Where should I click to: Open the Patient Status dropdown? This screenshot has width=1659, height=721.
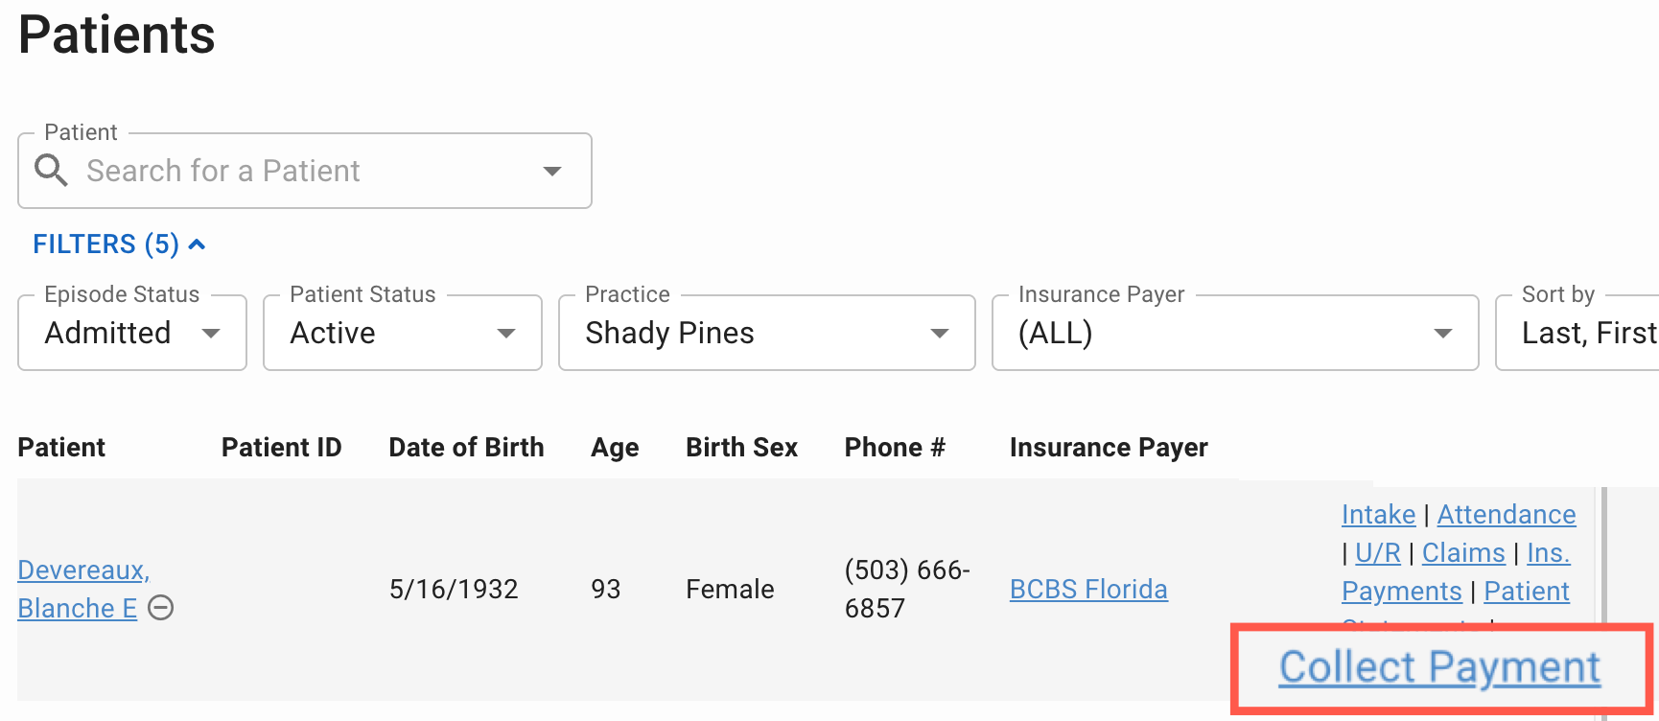(x=506, y=334)
